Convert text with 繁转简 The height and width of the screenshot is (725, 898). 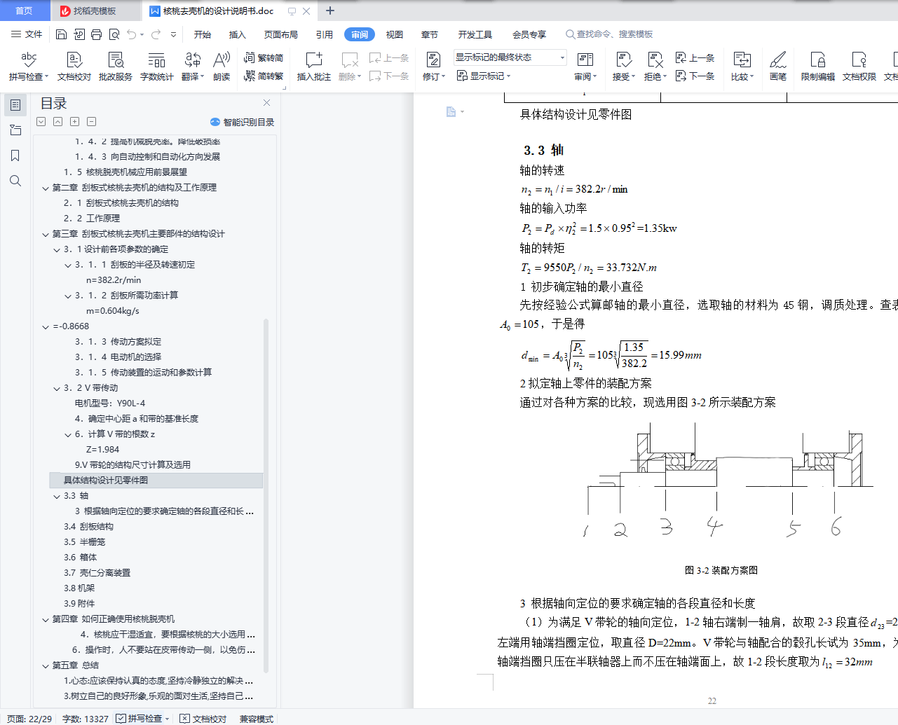[264, 58]
